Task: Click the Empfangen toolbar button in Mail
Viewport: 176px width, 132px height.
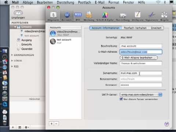Action: click(x=18, y=14)
